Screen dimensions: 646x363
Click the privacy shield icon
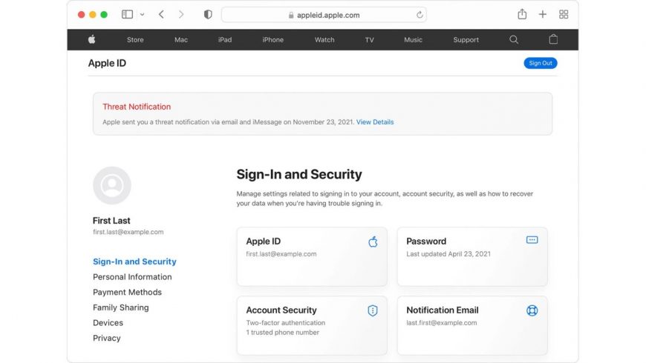(x=208, y=14)
